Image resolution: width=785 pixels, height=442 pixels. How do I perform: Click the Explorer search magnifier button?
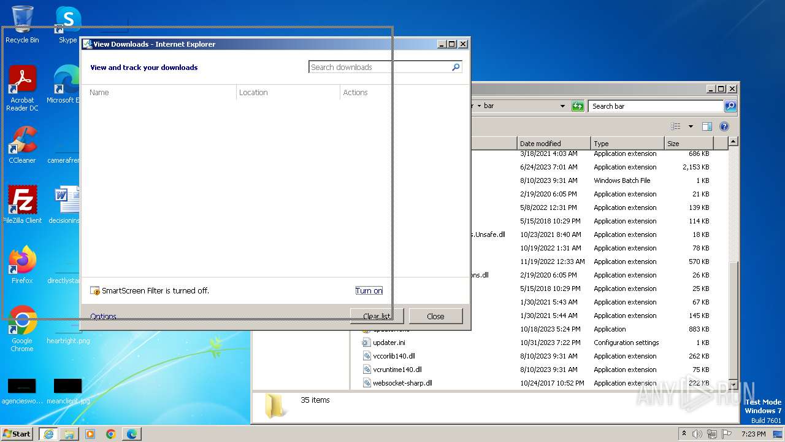pyautogui.click(x=730, y=106)
